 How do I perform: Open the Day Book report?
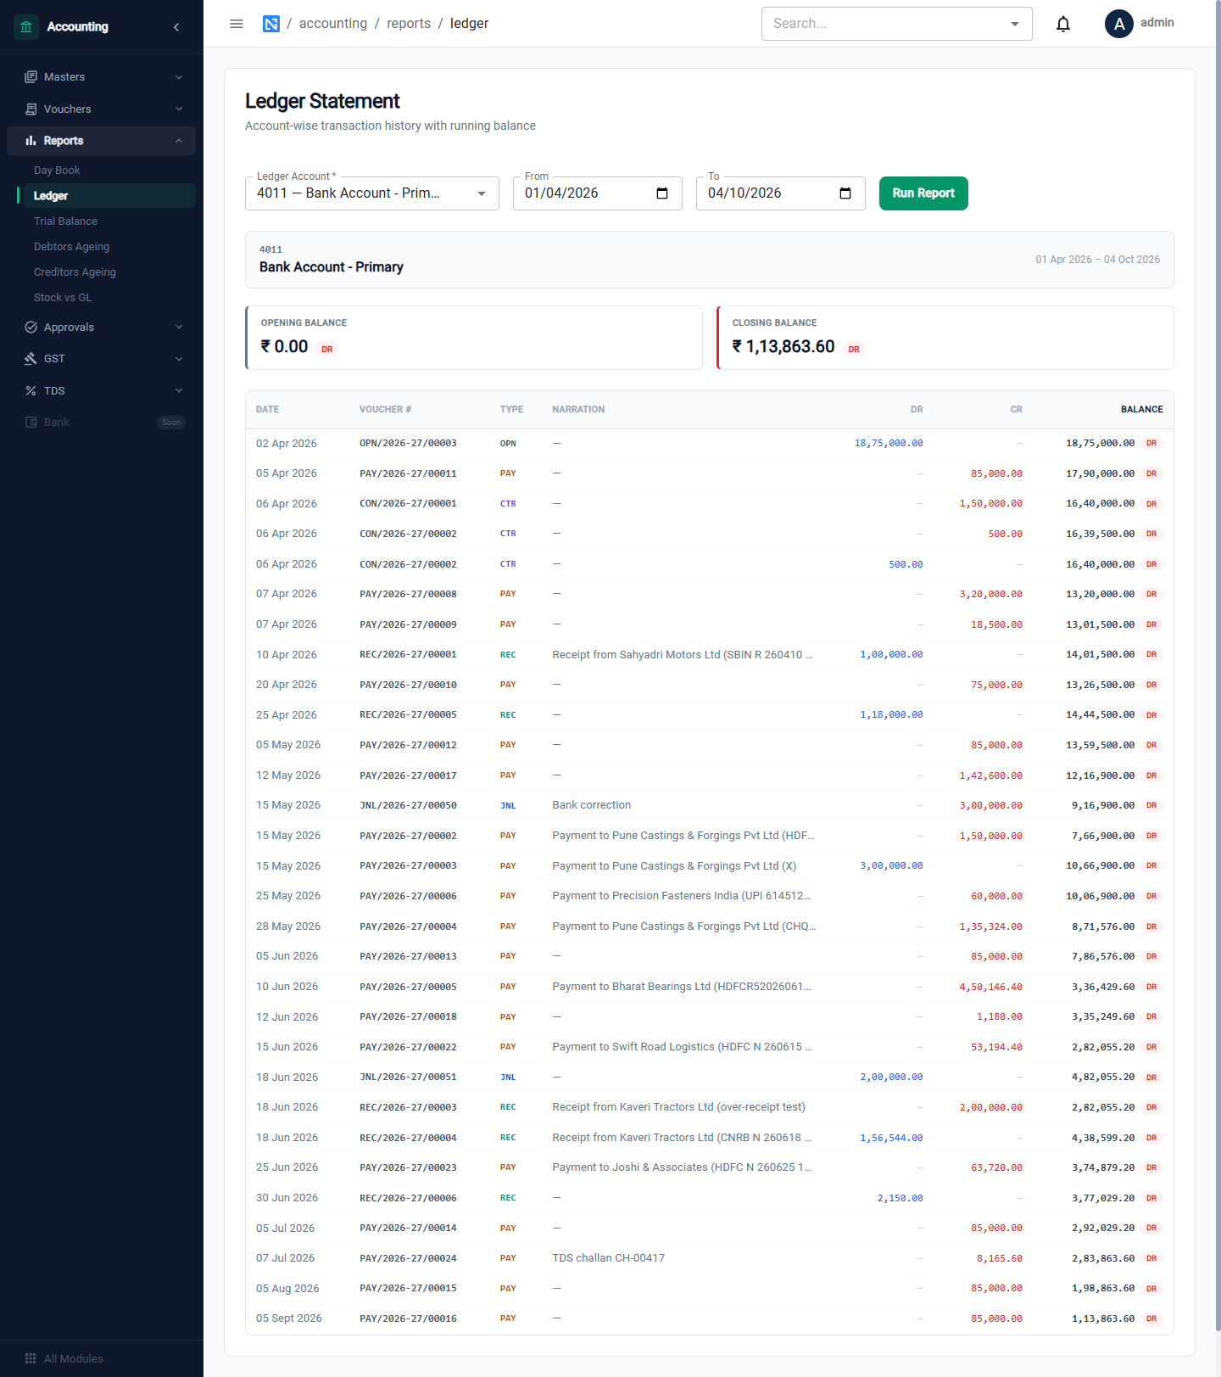[57, 171]
